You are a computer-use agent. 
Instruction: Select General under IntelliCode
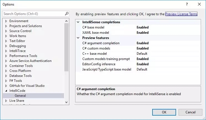click(20, 96)
